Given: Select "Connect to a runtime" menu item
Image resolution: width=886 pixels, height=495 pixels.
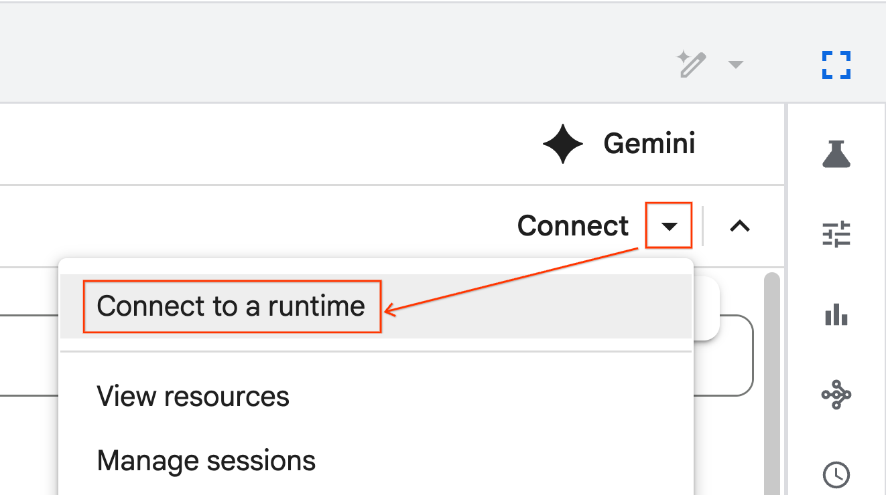Looking at the screenshot, I should tap(231, 306).
